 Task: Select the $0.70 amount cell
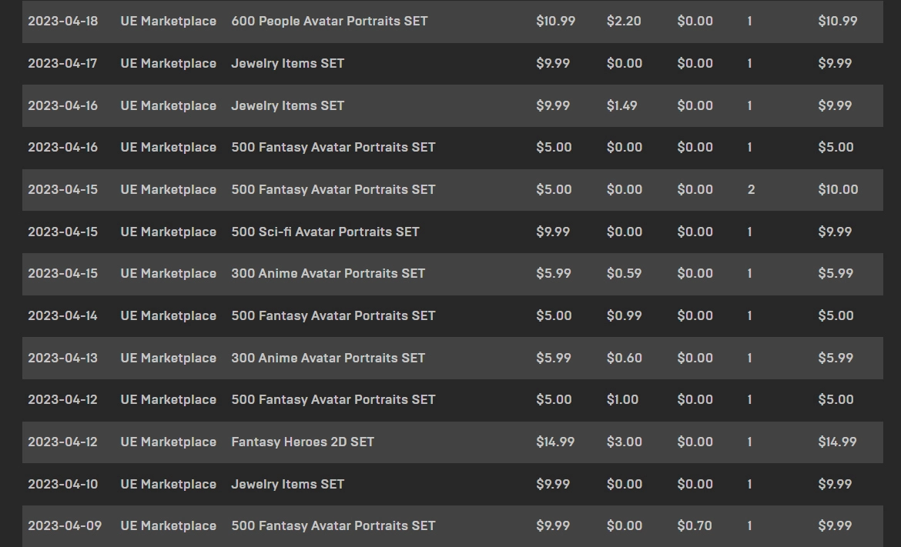pos(695,525)
